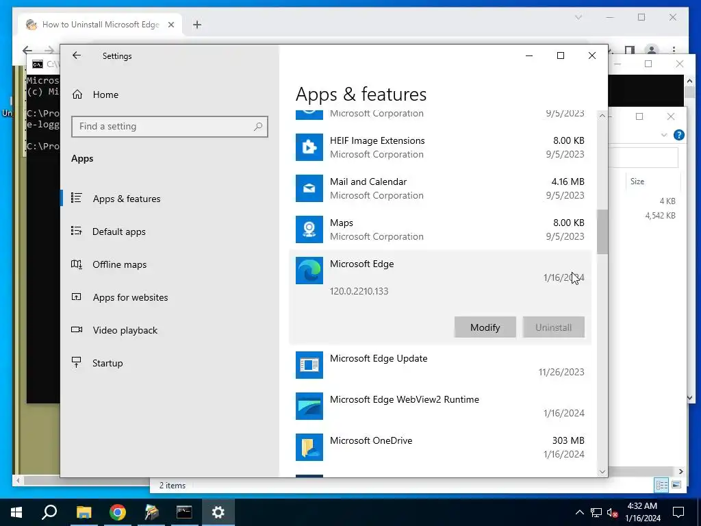This screenshot has height=526, width=701.
Task: Click the Offline maps map icon
Action: (x=77, y=264)
